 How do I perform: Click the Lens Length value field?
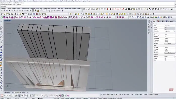tap(170, 35)
